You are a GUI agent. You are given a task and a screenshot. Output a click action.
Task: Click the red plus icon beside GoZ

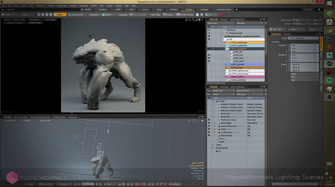[221, 15]
